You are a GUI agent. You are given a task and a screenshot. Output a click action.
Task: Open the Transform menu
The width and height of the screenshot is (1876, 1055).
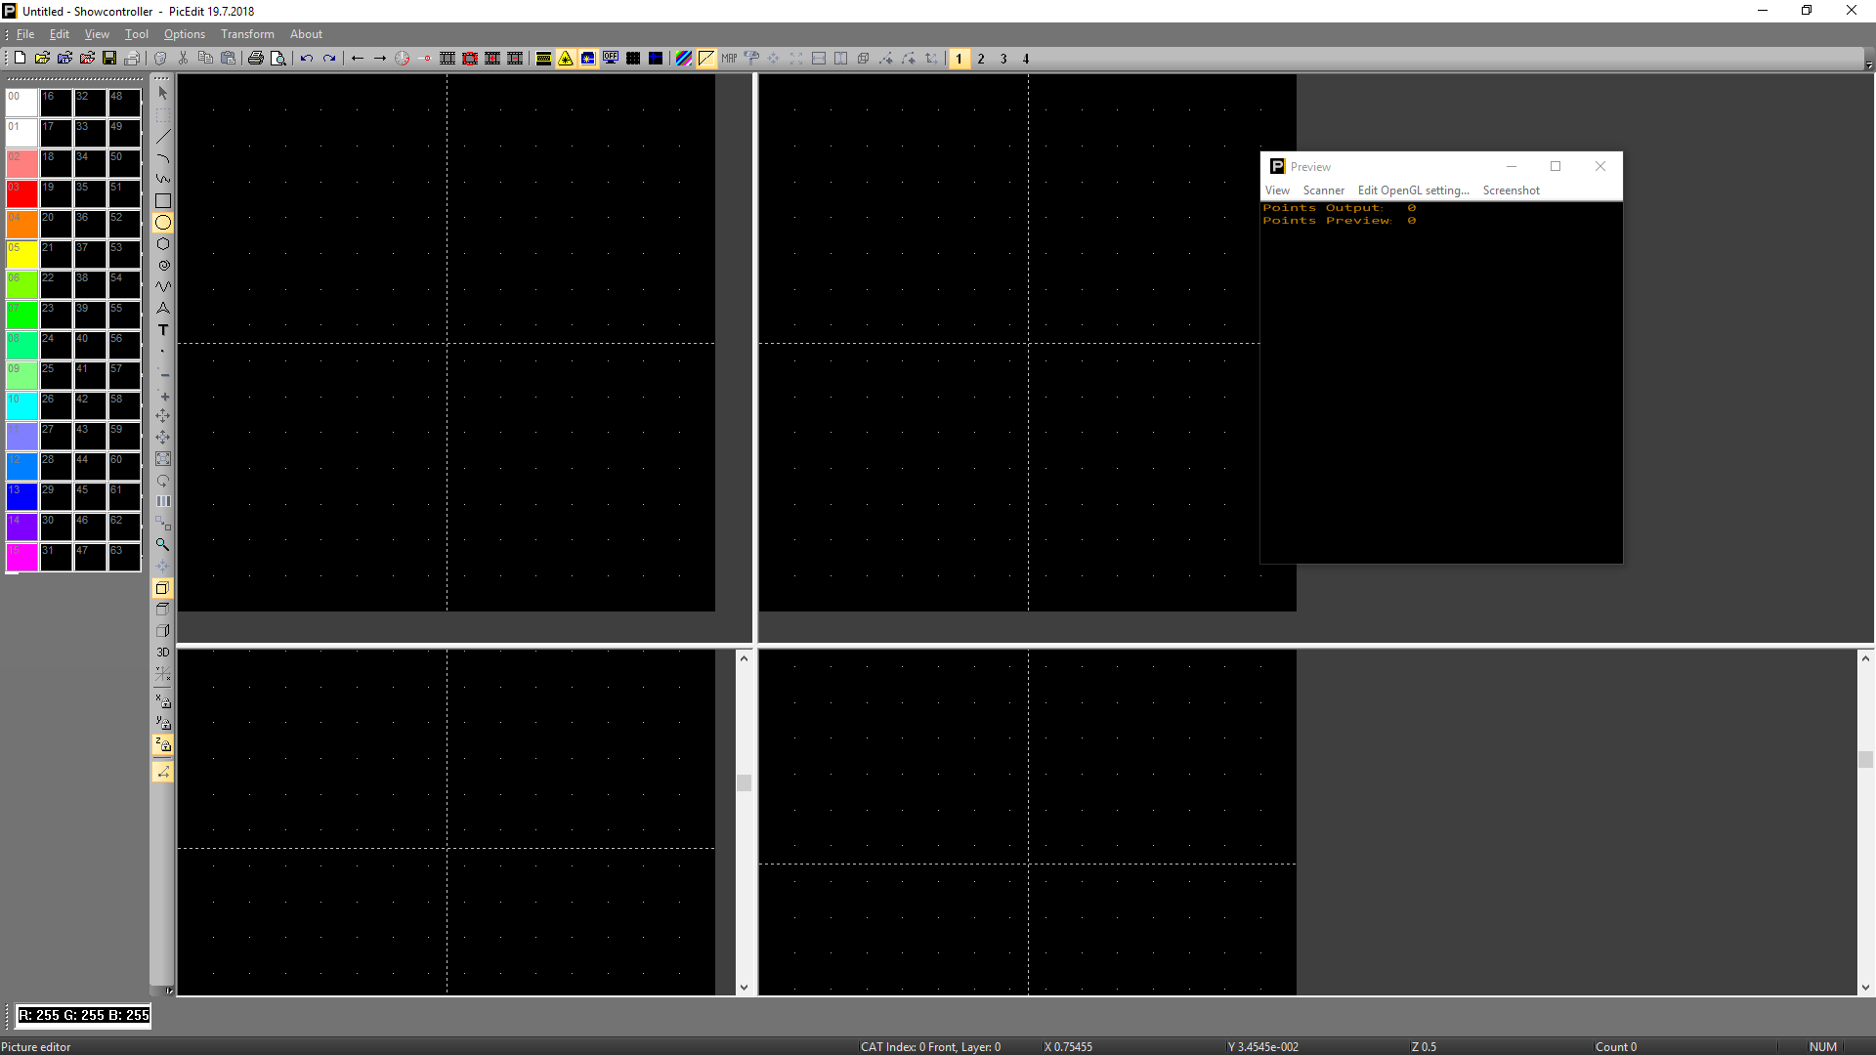tap(247, 34)
